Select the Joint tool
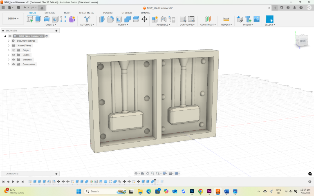This screenshot has width=314, height=196. (x=164, y=19)
